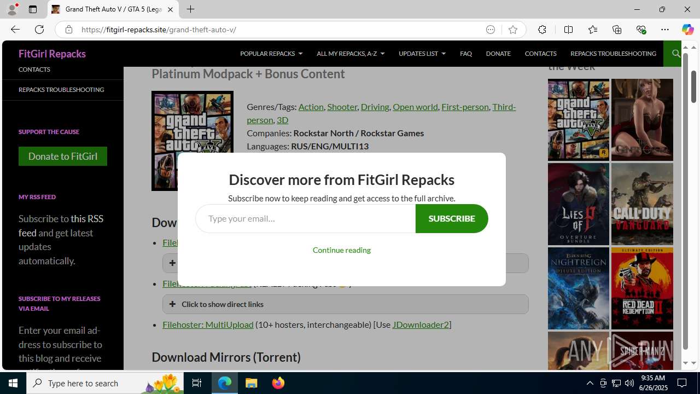Viewport: 700px width, 394px height.
Task: Go to FitGirl Repacks home title
Action: 52,54
